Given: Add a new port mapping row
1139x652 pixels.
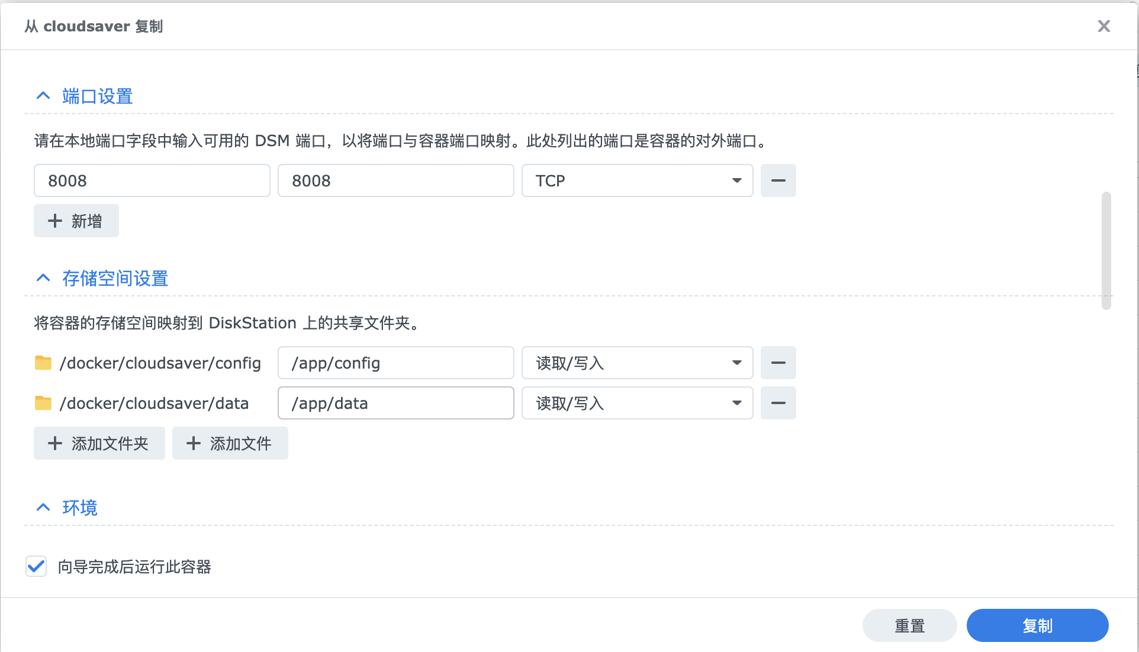Looking at the screenshot, I should [x=76, y=221].
